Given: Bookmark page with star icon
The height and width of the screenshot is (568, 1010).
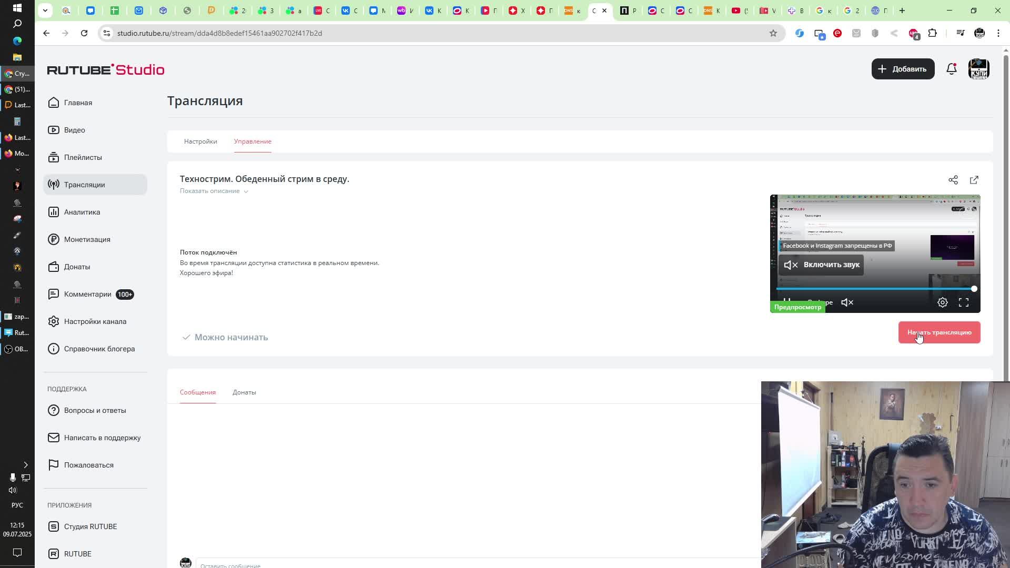Looking at the screenshot, I should pyautogui.click(x=773, y=33).
